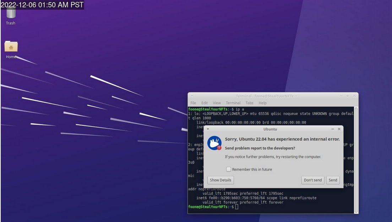Click the timestamp '2022-12-06 01:50 AM PST'
Image resolution: width=392 pixels, height=222 pixels.
coord(42,5)
